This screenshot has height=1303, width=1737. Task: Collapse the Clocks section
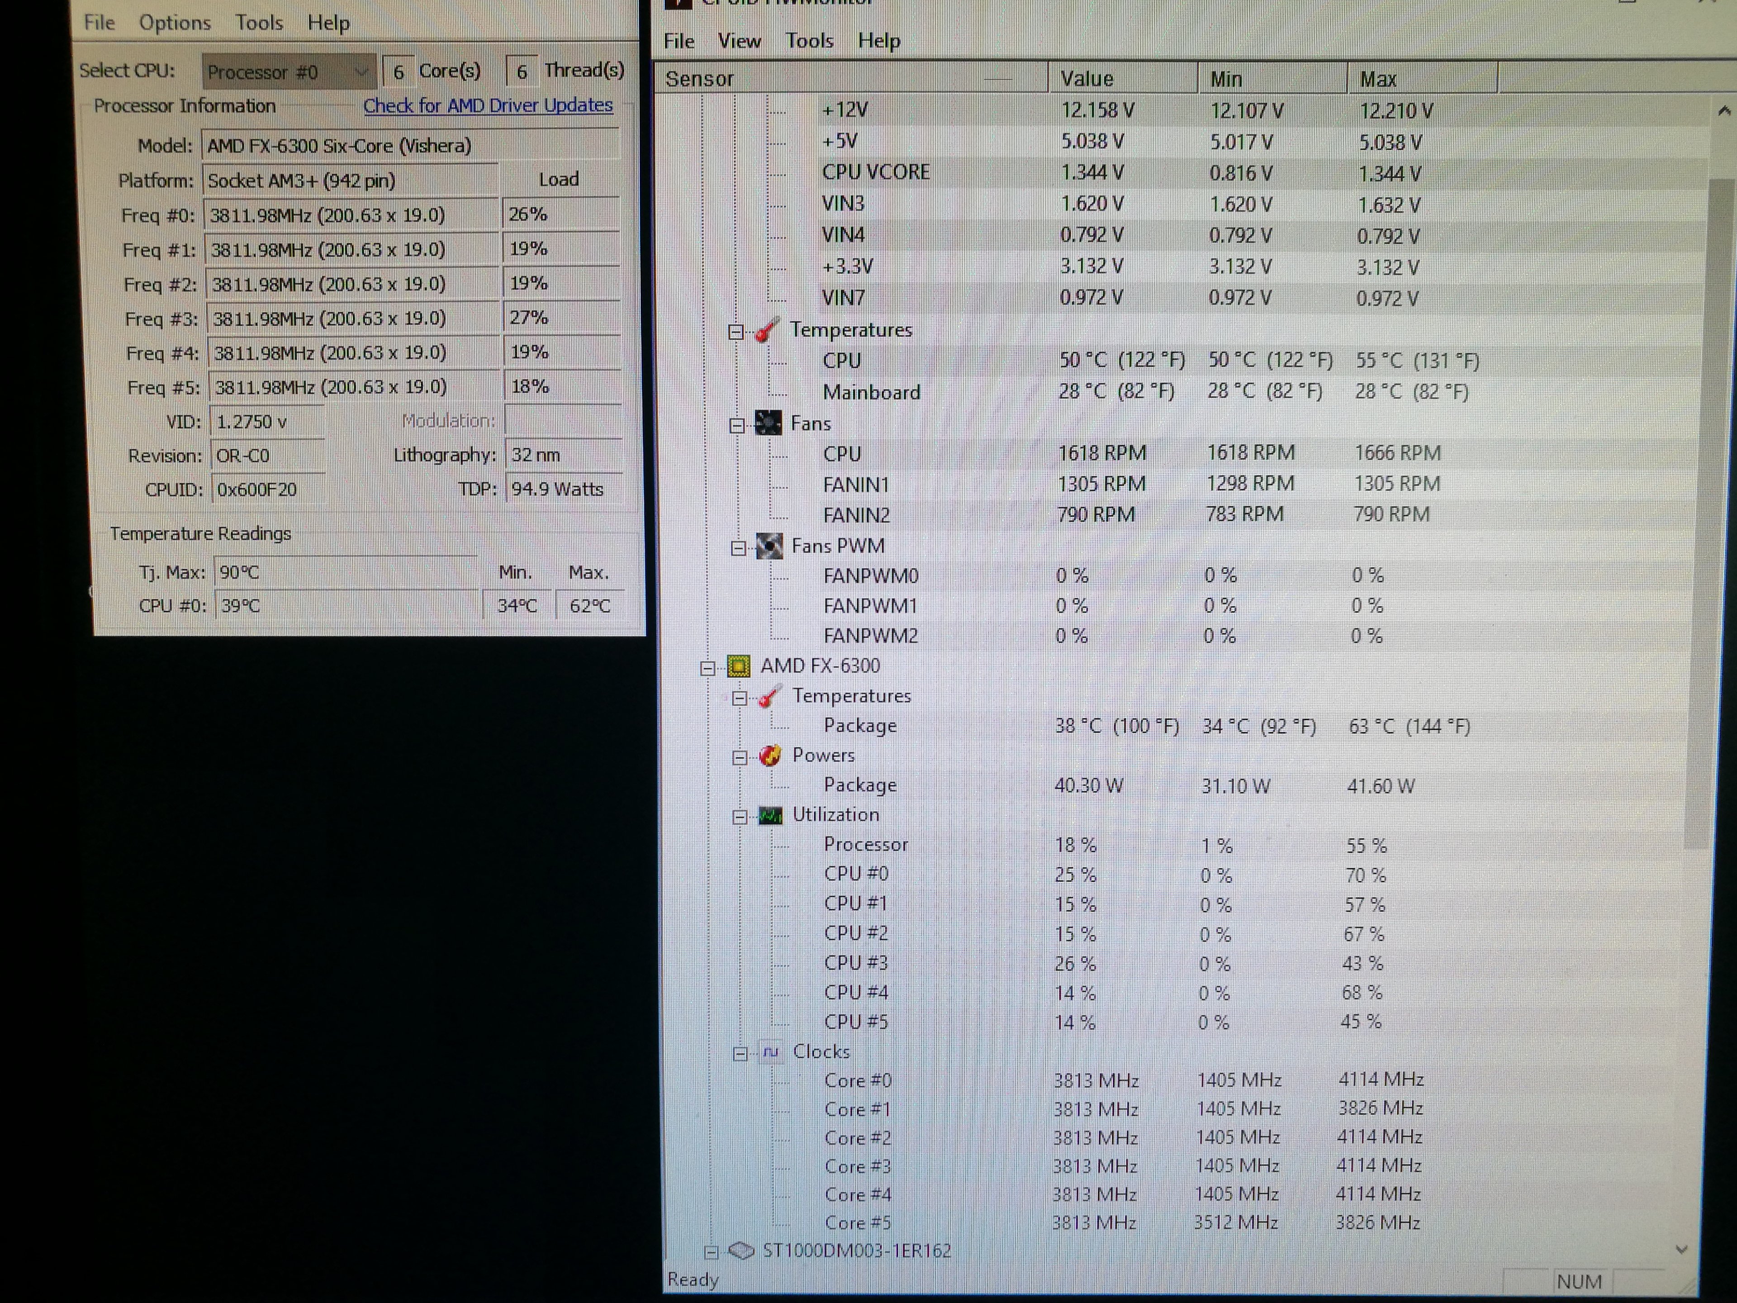[740, 1054]
